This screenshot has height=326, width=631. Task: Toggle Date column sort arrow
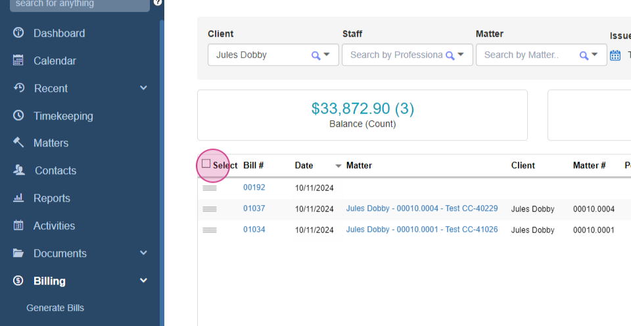339,166
